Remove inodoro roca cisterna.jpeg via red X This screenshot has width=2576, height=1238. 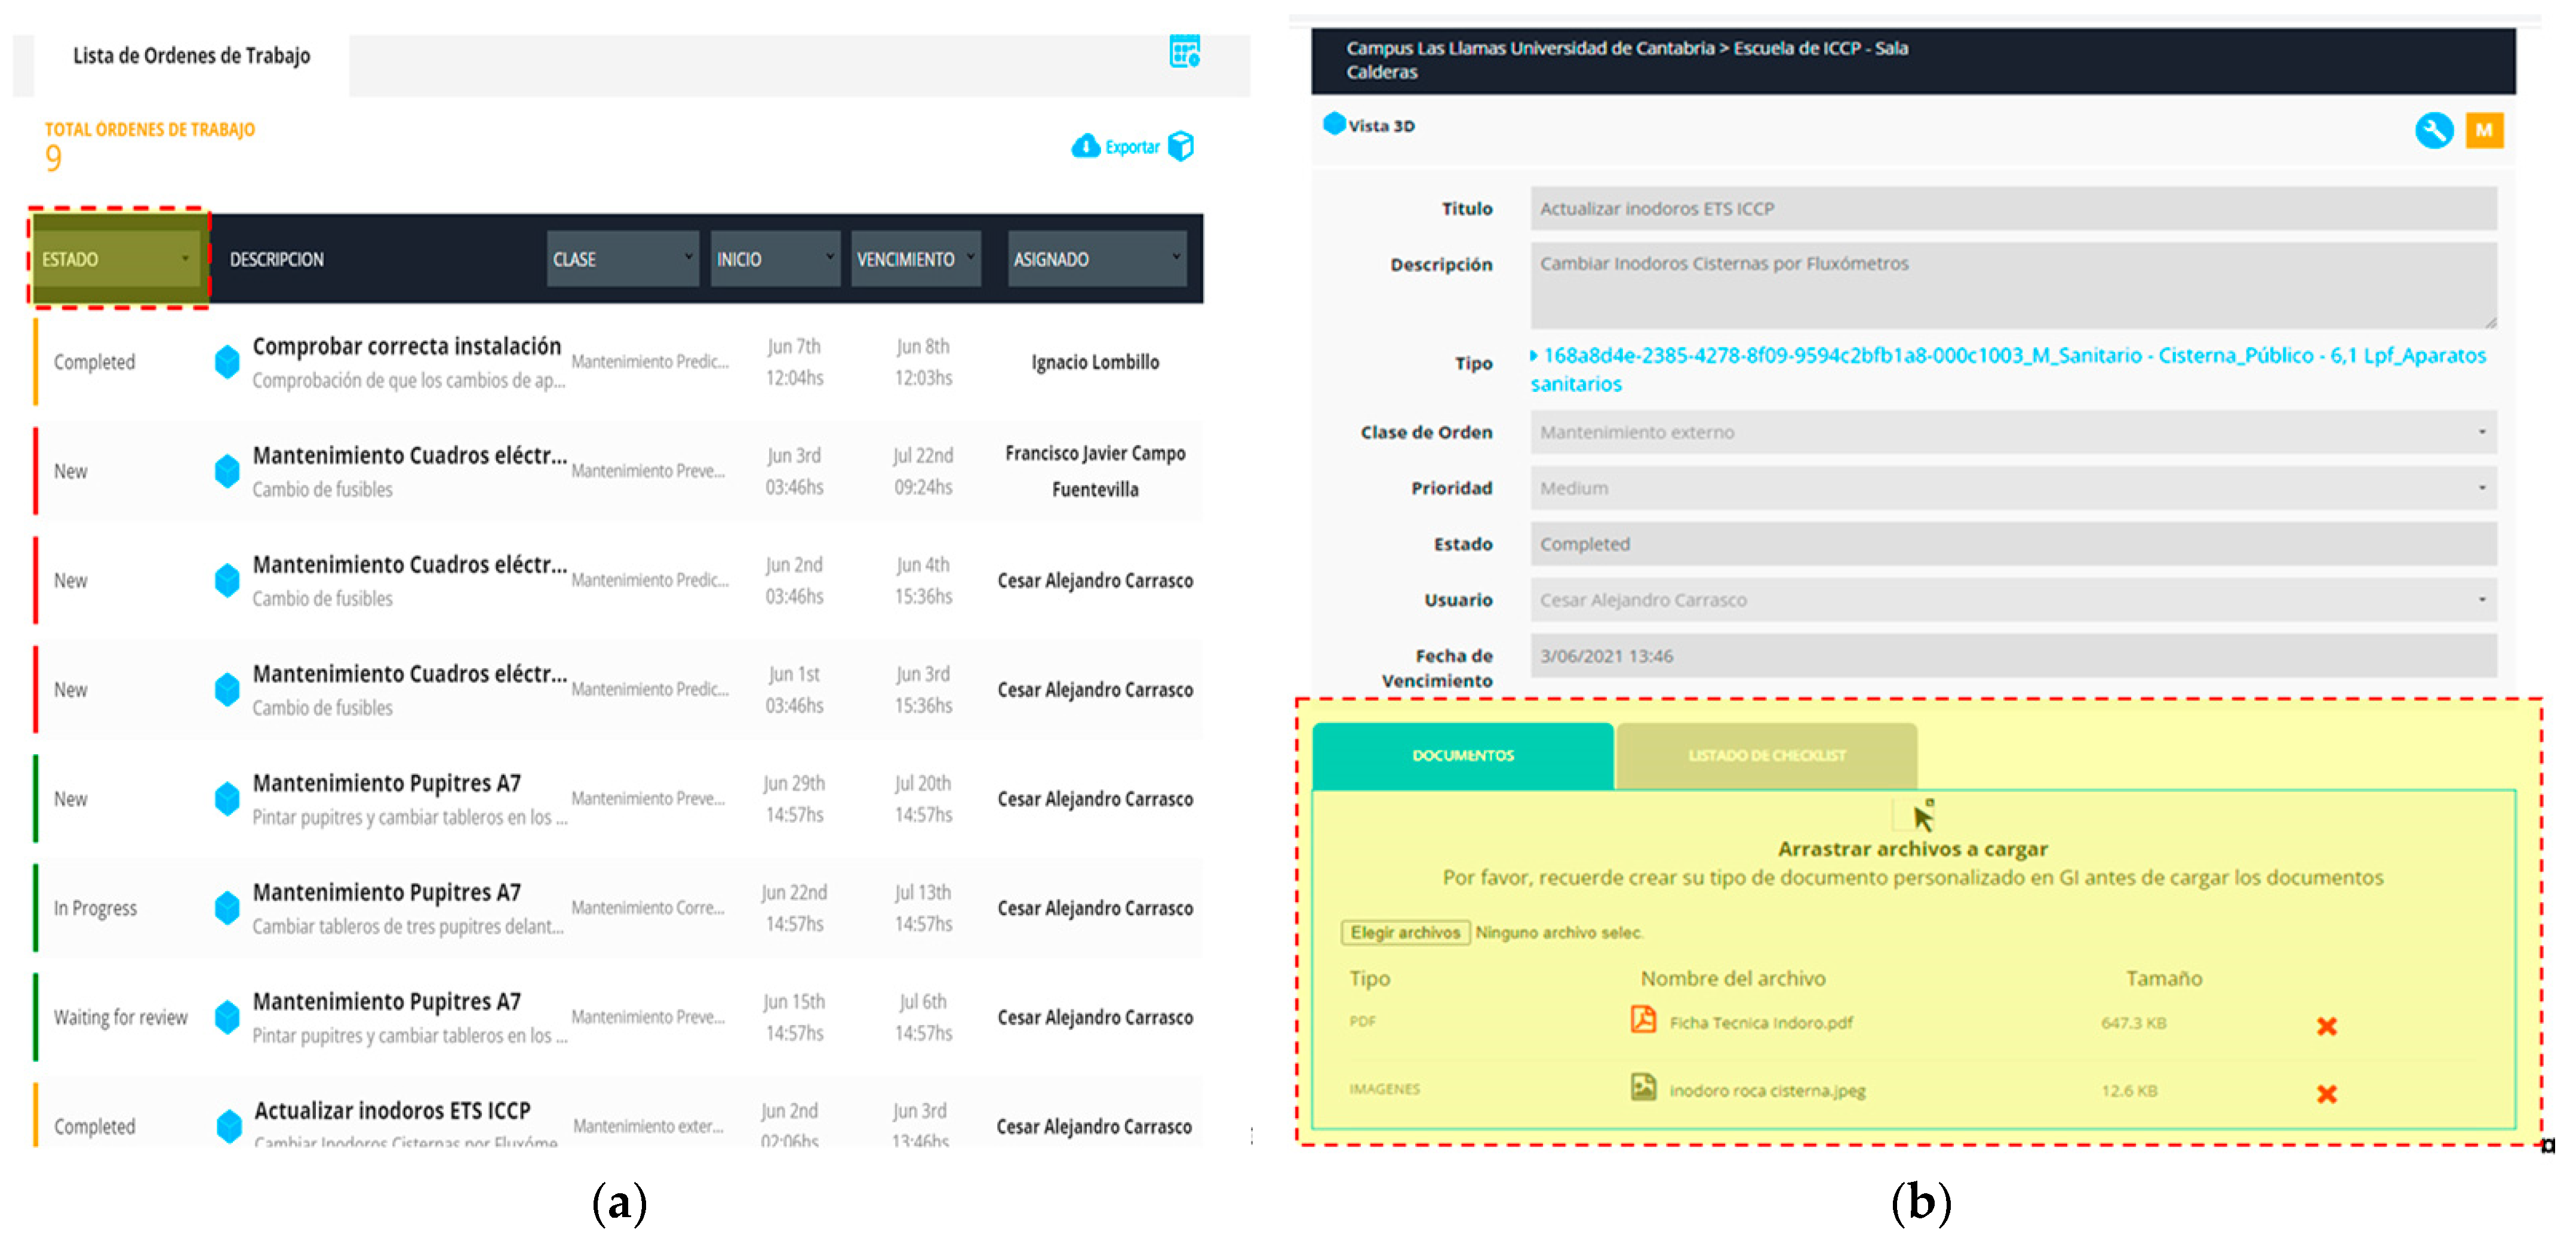pos(2326,1094)
